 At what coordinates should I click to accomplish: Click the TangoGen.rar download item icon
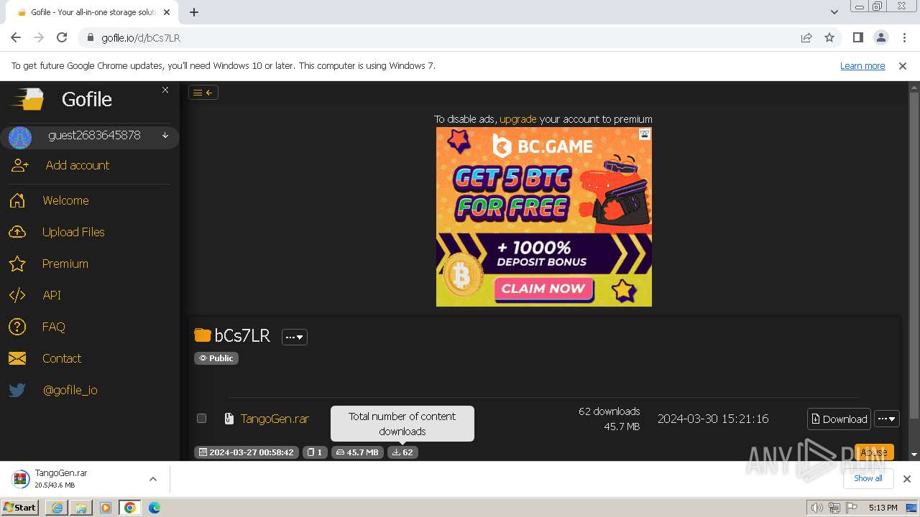click(x=21, y=479)
